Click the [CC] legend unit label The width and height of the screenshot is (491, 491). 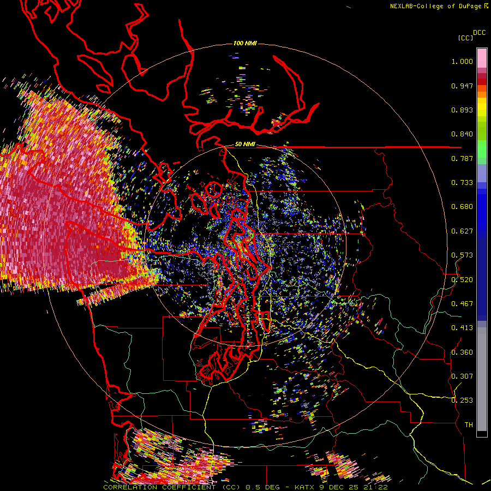click(465, 38)
